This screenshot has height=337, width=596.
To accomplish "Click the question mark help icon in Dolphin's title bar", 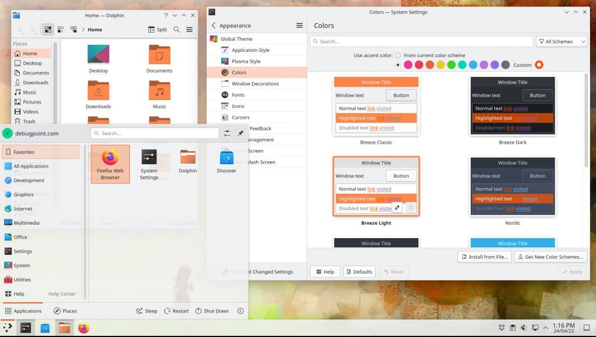I will (166, 15).
